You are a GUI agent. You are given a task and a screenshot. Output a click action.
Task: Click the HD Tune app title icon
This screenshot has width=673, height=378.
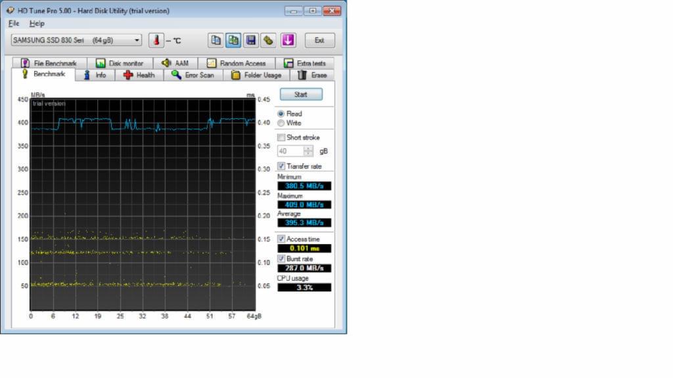(x=11, y=10)
